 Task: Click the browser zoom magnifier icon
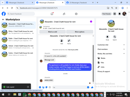(112, 8)
